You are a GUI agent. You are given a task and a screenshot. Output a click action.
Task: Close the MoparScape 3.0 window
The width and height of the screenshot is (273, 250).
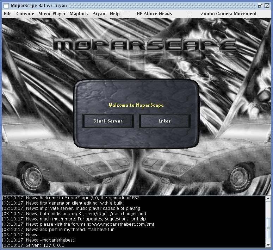tap(267, 5)
